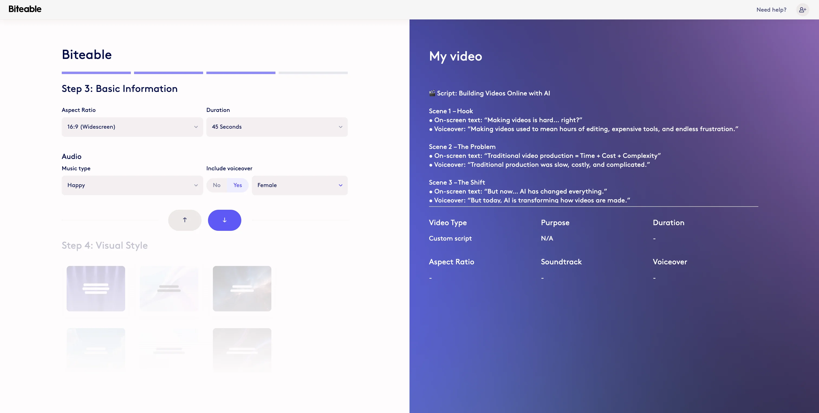Disable voiceover by selecting No
The width and height of the screenshot is (819, 413).
(216, 185)
